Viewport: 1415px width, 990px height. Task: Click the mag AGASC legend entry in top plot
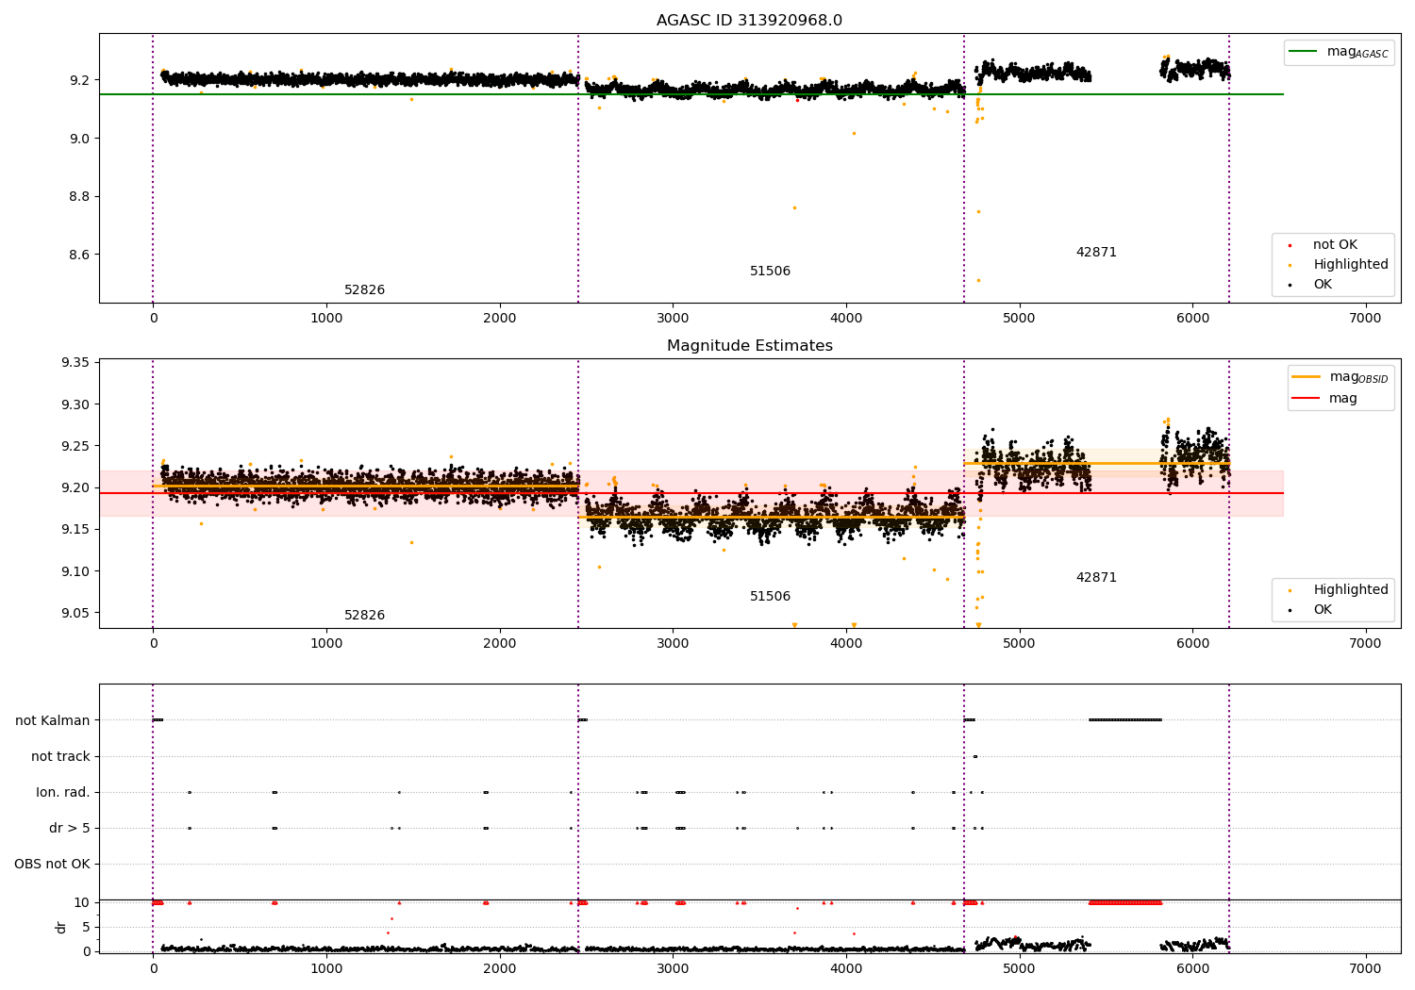coord(1339,52)
